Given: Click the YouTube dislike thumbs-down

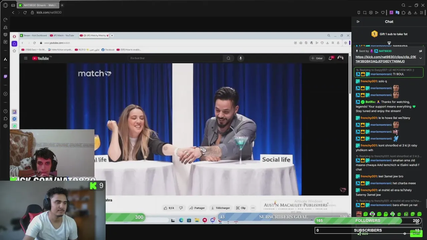Looking at the screenshot, I should click(181, 208).
